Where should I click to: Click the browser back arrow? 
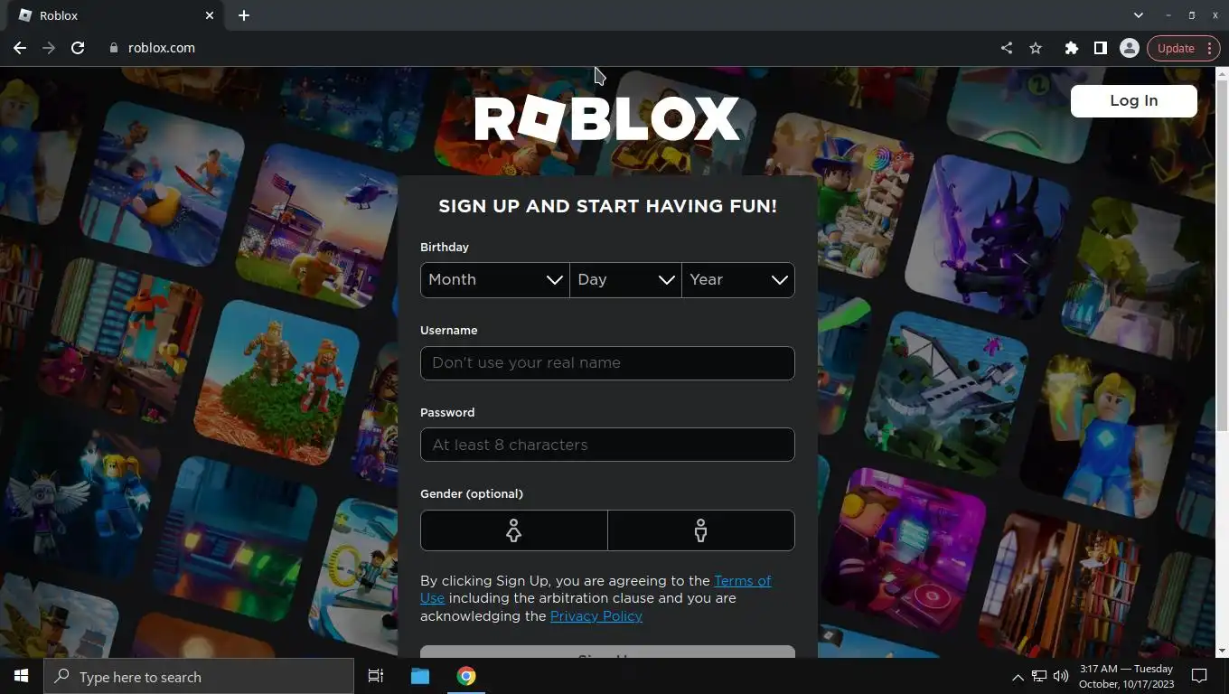(20, 48)
